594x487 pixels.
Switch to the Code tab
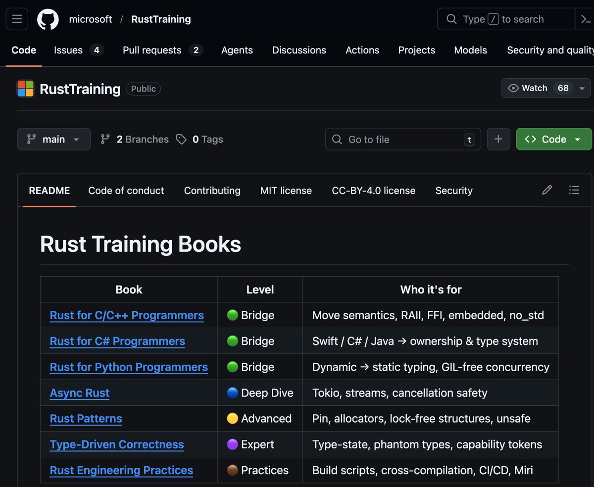tap(24, 50)
